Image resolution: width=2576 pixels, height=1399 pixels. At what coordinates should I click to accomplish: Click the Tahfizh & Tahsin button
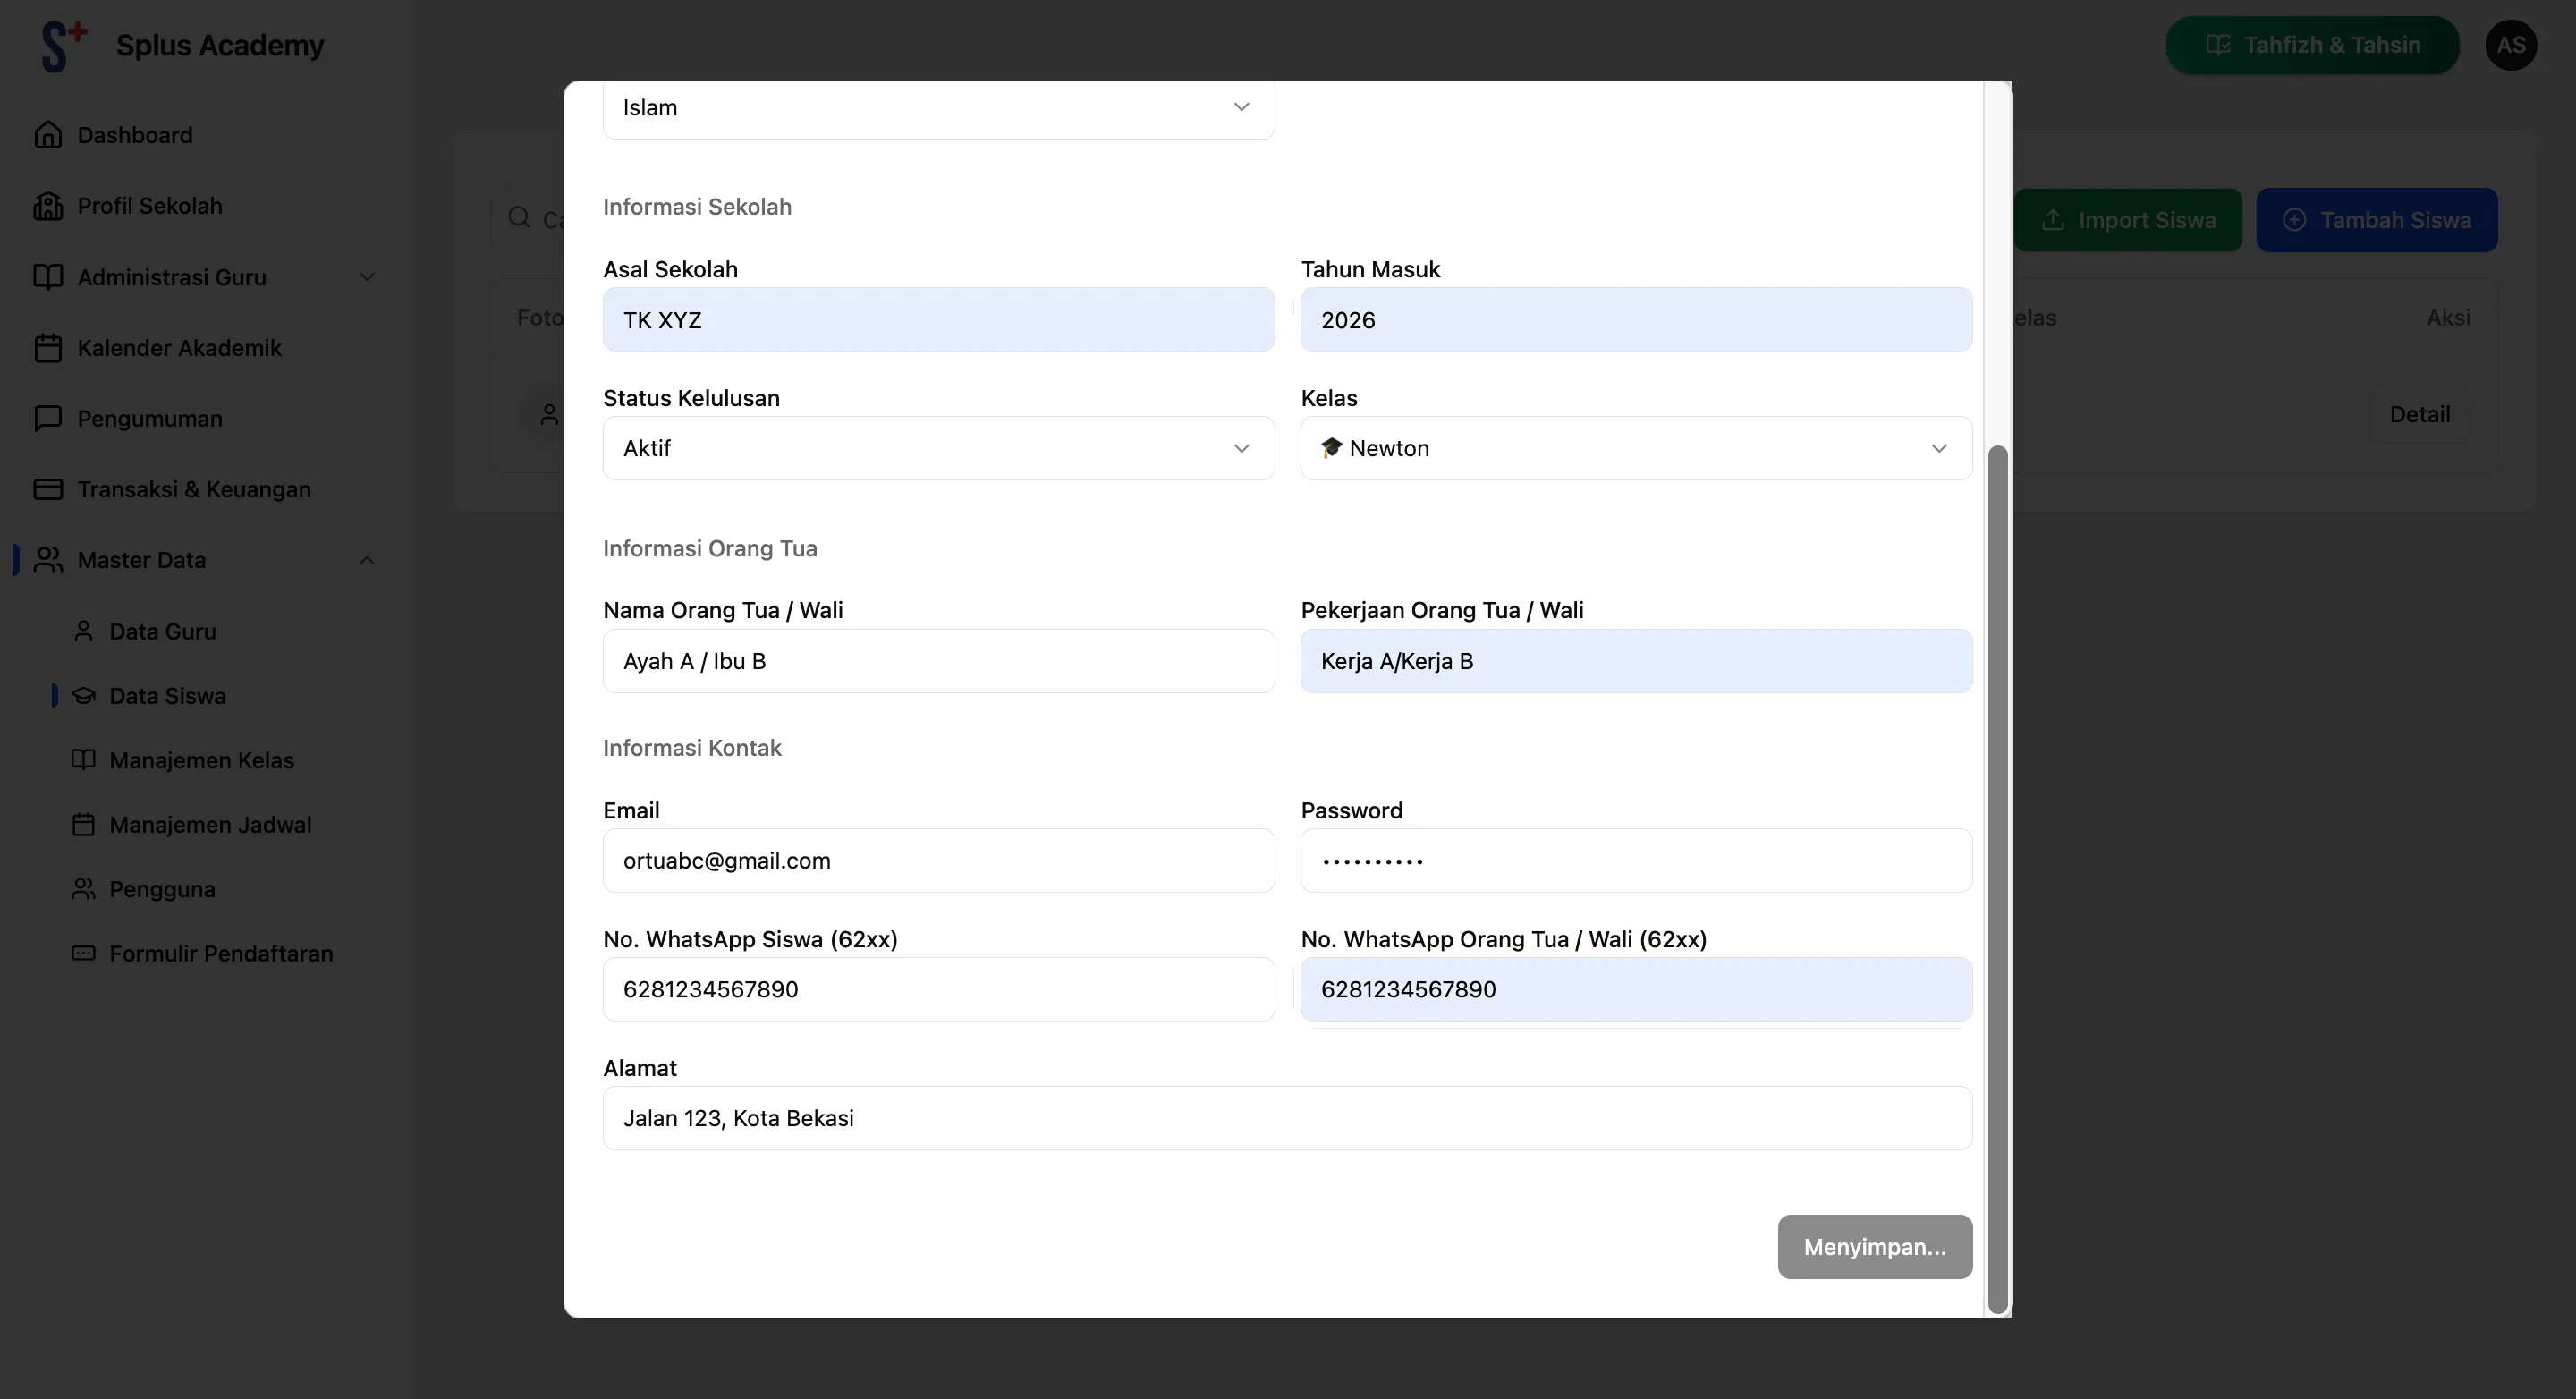click(2311, 44)
